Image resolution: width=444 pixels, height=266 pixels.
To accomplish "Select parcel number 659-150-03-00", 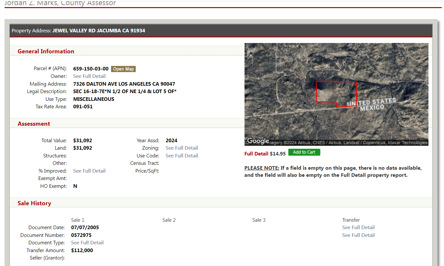I will click(91, 69).
